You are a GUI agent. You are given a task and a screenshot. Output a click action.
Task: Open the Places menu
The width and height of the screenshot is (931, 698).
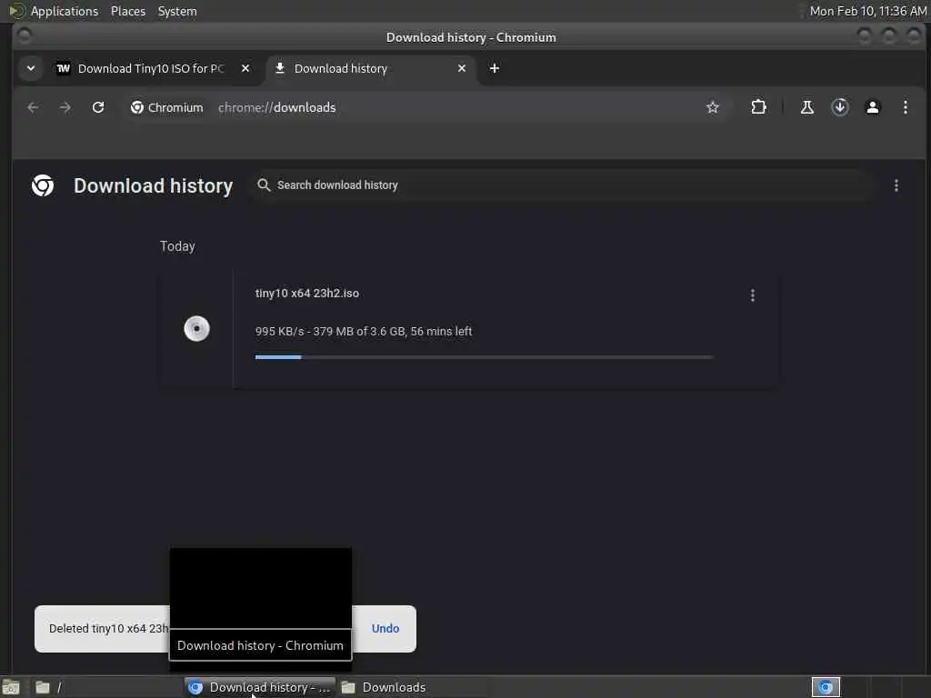click(x=127, y=11)
